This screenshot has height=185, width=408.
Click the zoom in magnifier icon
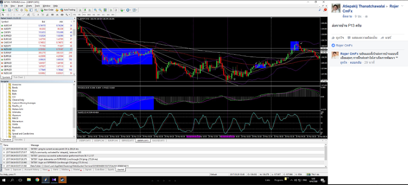96,10
